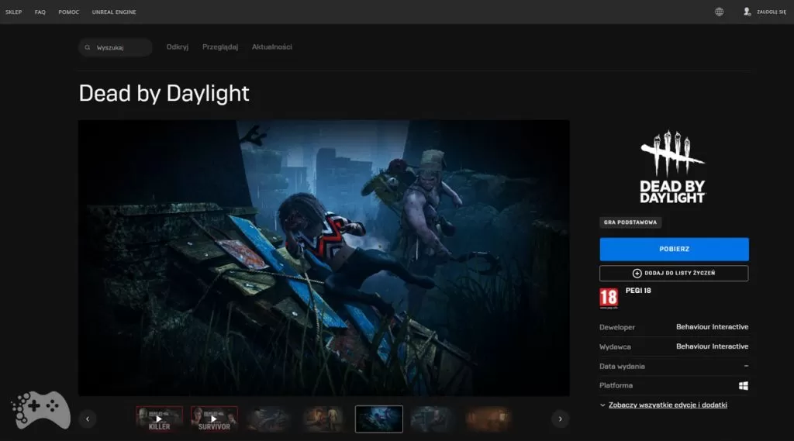The height and width of the screenshot is (441, 794).
Task: Click the plus icon on wishlist button
Action: click(x=637, y=274)
